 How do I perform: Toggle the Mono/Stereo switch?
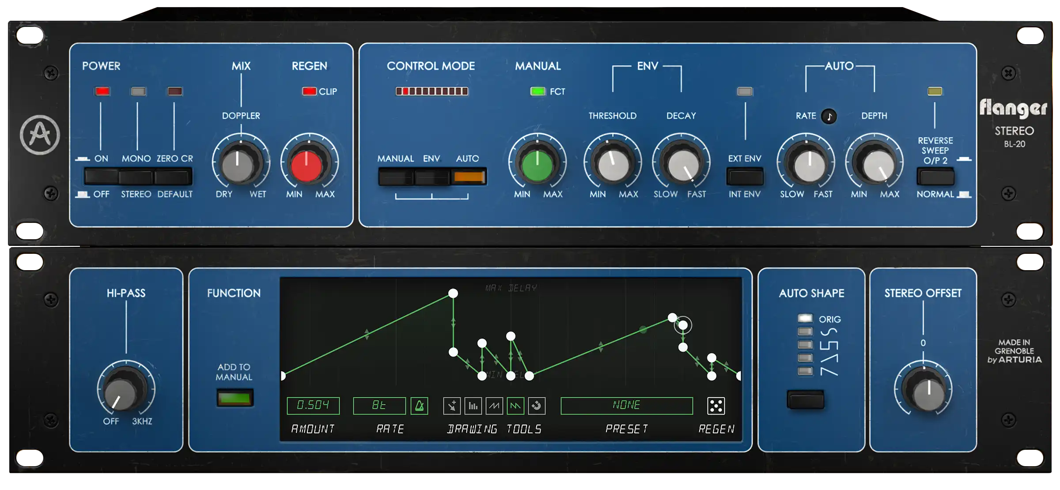136,177
